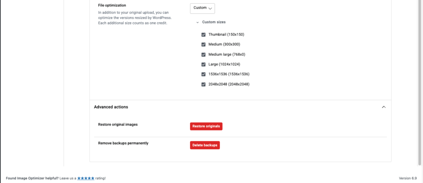Image resolution: width=423 pixels, height=183 pixels.
Task: Click the red Restore originals button
Action: [206, 126]
